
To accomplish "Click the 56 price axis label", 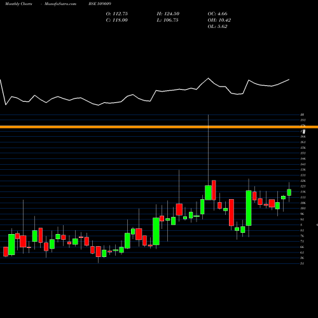I will click(302, 258).
